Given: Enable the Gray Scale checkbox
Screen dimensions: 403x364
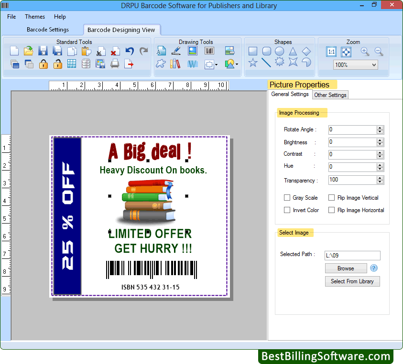Looking at the screenshot, I should coord(287,198).
